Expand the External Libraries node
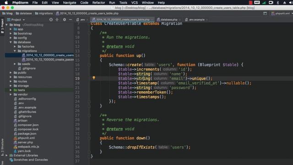This screenshot has width=293, height=165. (x=7, y=155)
